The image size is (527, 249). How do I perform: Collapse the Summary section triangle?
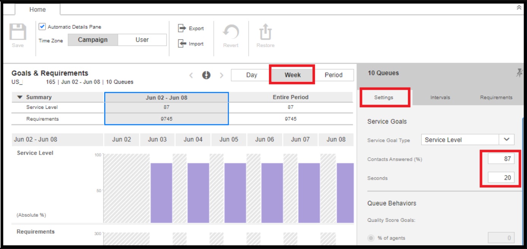tap(20, 97)
